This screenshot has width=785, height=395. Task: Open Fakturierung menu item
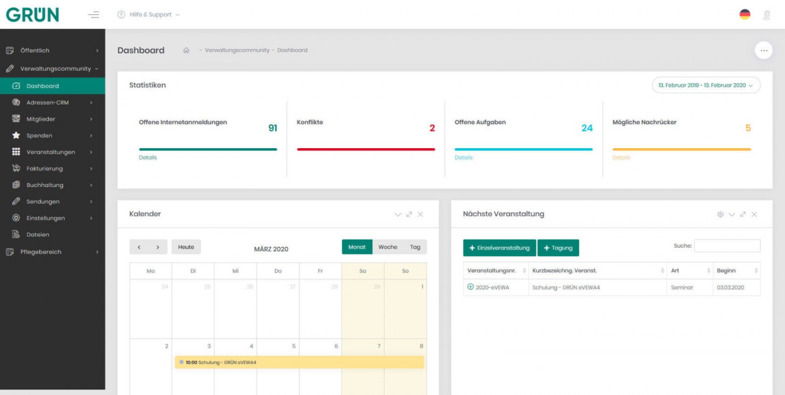[52, 168]
